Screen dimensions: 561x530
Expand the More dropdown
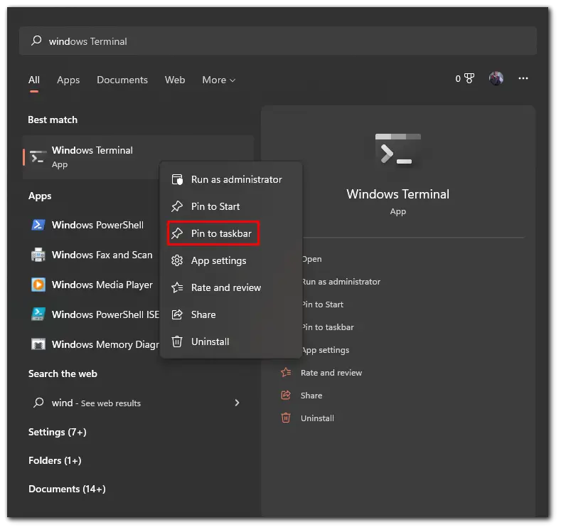pos(218,80)
